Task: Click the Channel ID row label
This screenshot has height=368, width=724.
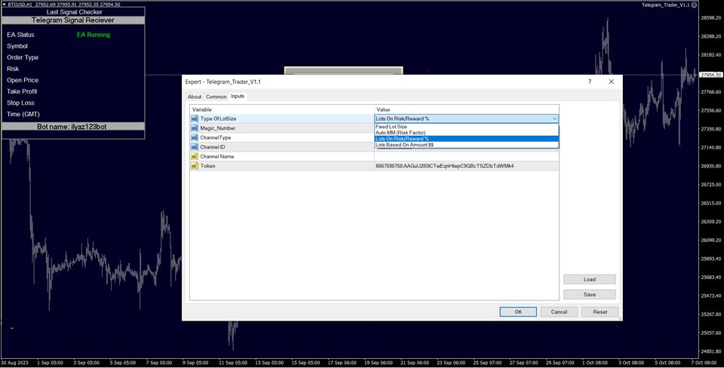Action: (x=213, y=147)
